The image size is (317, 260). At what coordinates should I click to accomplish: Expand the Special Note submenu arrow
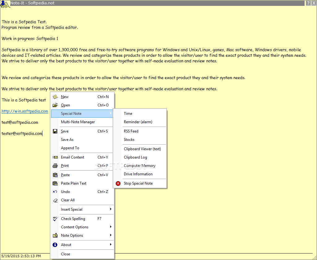pos(111,114)
